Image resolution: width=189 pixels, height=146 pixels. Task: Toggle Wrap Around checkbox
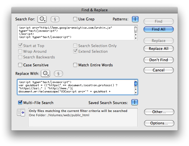[x=20, y=51]
